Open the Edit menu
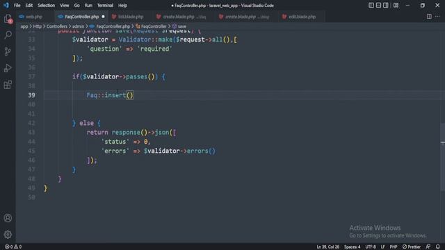This screenshot has width=445, height=250. tap(29, 6)
